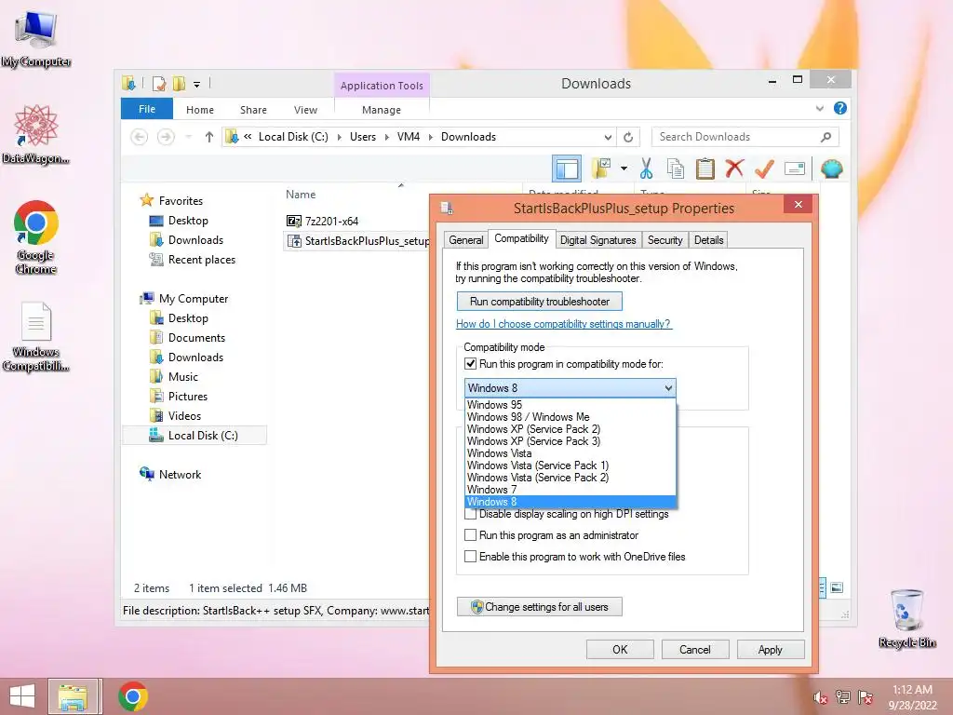Open Google Chrome desktop shortcut
Screen dimensions: 953x715
click(x=36, y=237)
